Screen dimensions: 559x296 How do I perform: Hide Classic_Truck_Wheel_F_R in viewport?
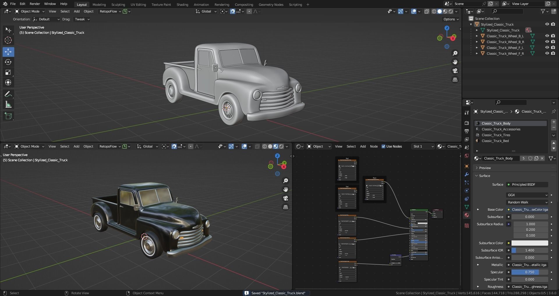coord(547,53)
